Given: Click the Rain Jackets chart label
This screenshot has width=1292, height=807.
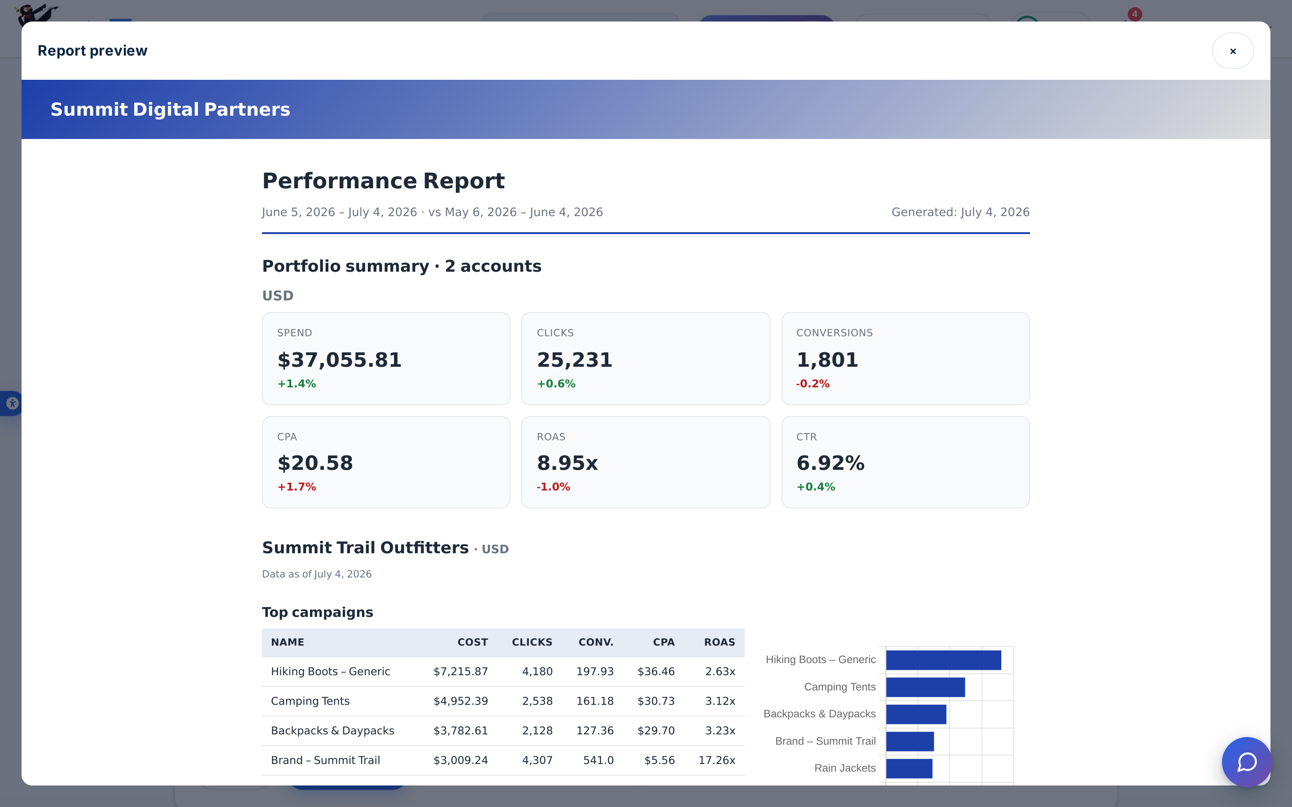Looking at the screenshot, I should [845, 768].
